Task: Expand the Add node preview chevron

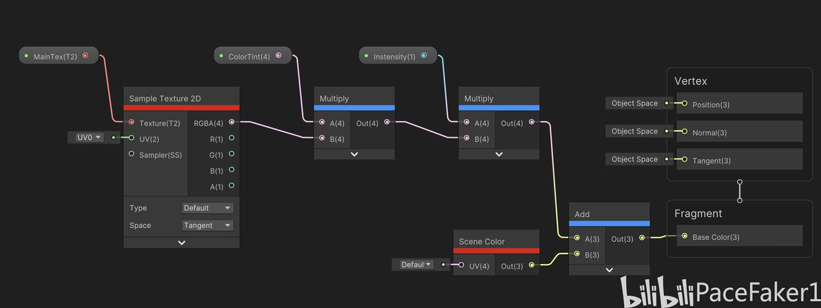Action: click(609, 270)
